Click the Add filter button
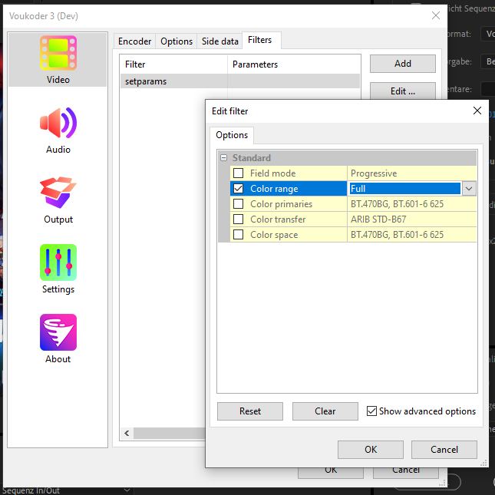495x495 pixels. coord(402,64)
